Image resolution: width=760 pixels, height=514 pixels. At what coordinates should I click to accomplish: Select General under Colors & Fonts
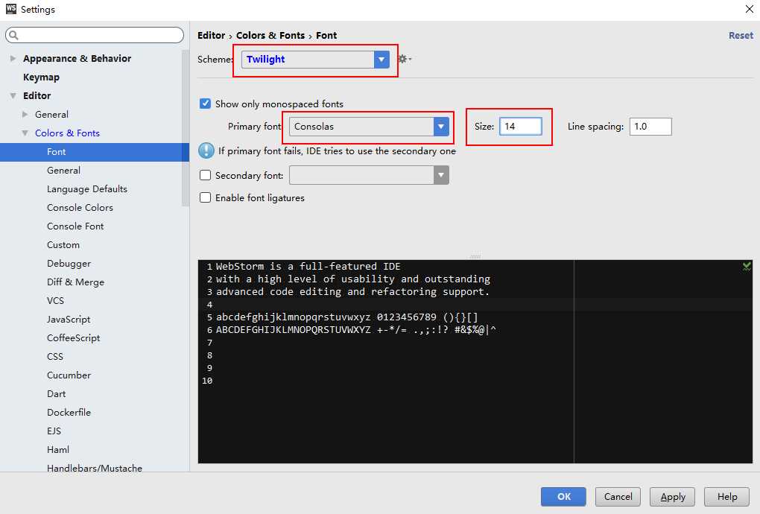pyautogui.click(x=63, y=170)
